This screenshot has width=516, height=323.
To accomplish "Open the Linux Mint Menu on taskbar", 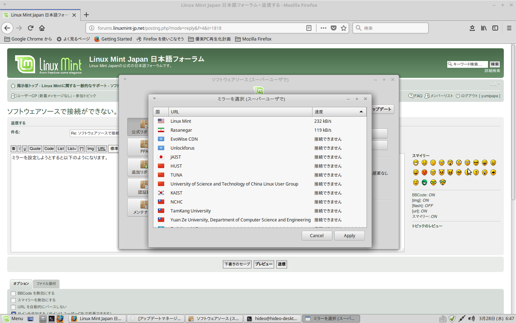I will [13, 319].
